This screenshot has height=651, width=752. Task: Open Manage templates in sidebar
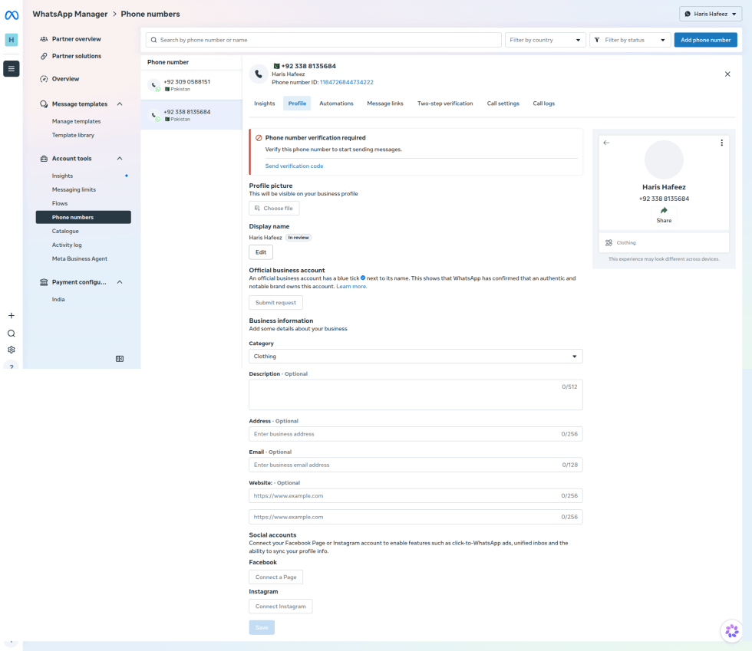point(76,121)
